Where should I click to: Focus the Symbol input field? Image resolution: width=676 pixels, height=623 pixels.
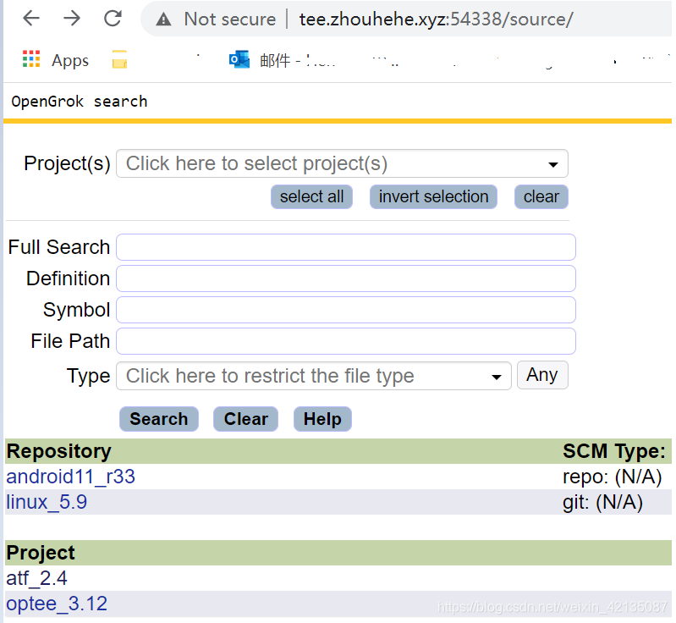coord(346,310)
